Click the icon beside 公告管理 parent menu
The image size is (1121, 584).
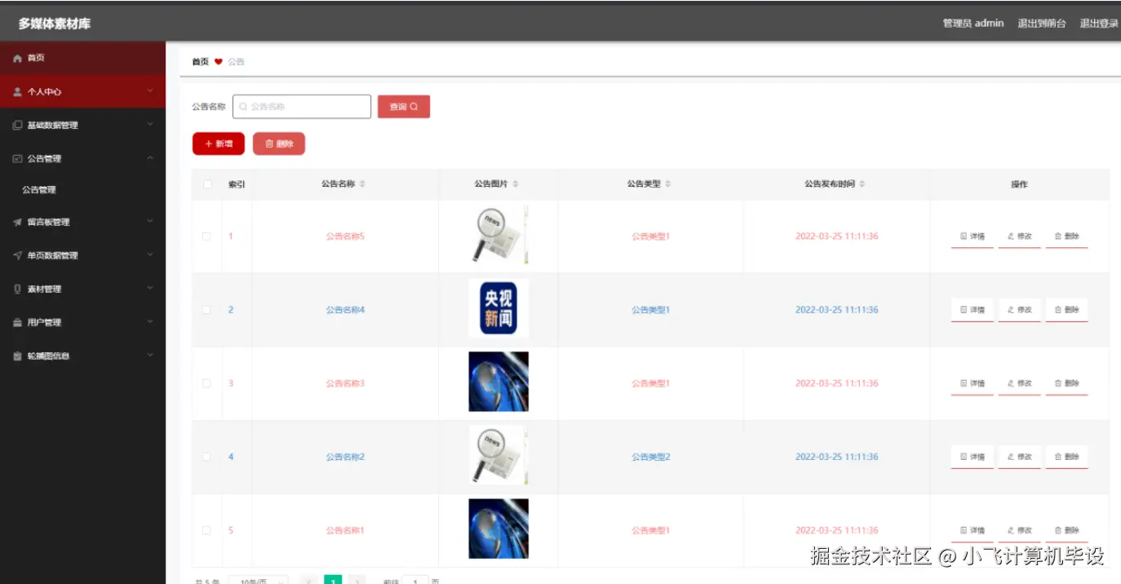[x=17, y=159]
